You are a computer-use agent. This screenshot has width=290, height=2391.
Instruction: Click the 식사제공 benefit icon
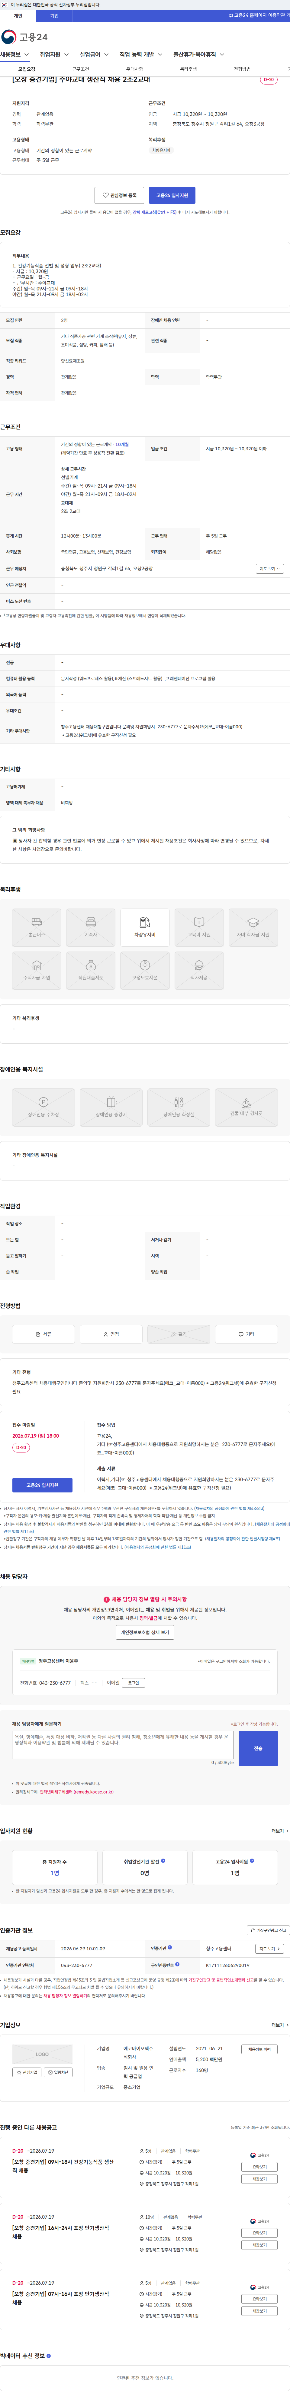tap(199, 971)
